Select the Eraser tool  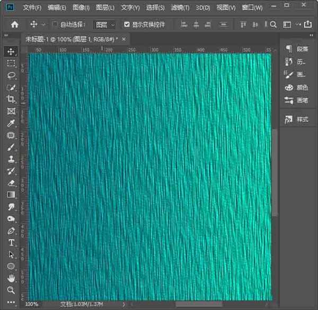pyautogui.click(x=11, y=183)
